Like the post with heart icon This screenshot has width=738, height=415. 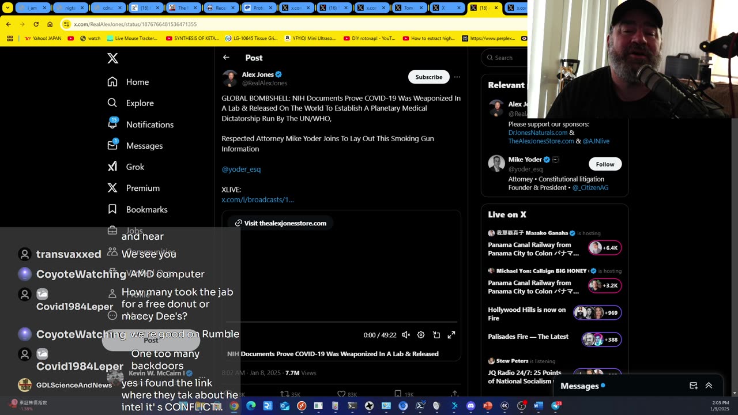tap(347, 394)
